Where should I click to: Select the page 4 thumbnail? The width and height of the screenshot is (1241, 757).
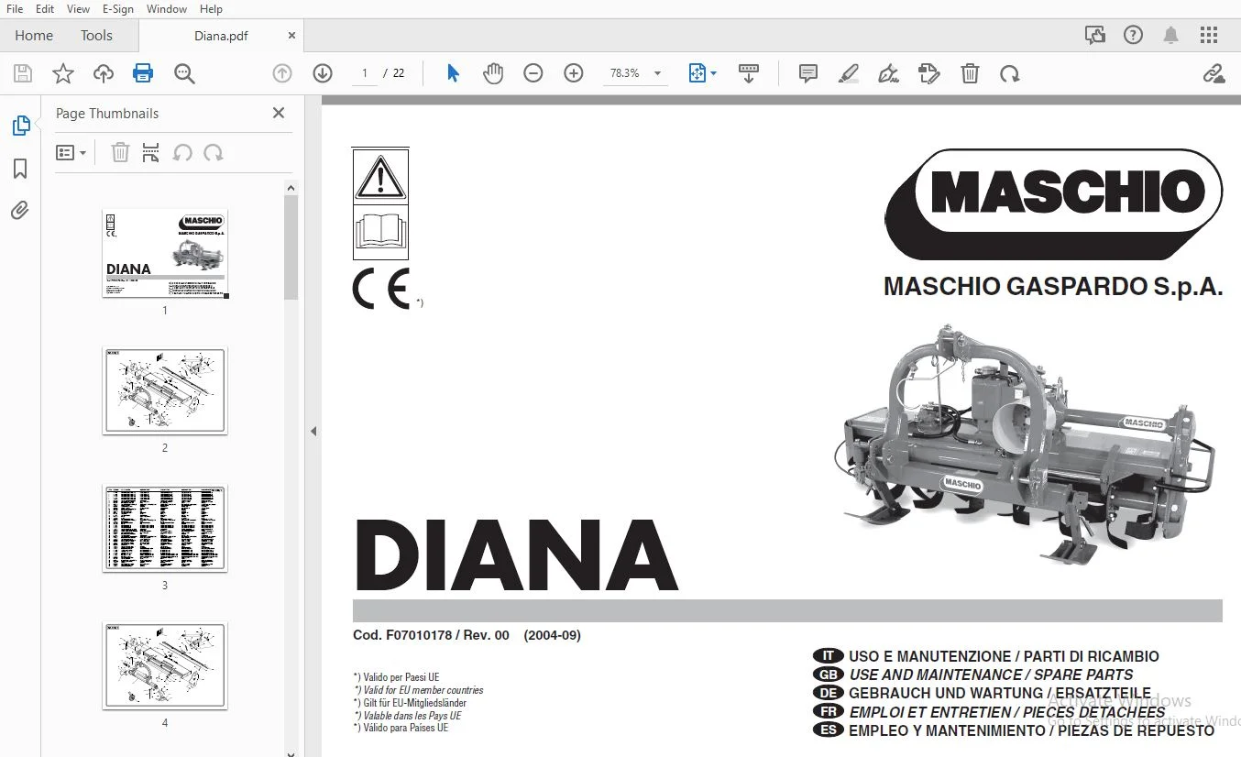click(165, 666)
